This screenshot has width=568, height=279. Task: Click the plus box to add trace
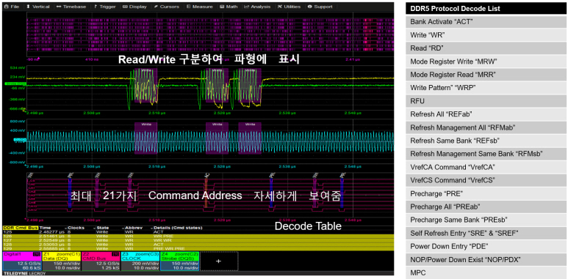pyautogui.click(x=219, y=261)
